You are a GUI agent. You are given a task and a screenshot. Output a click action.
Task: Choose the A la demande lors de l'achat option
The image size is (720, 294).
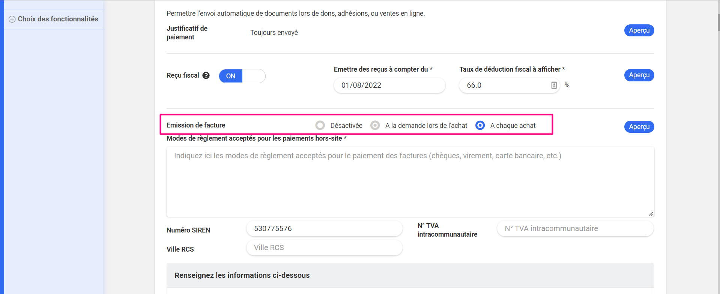pyautogui.click(x=375, y=125)
